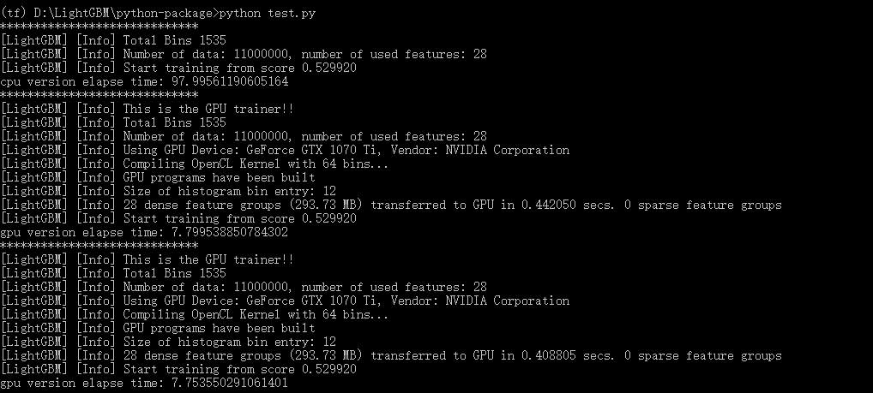Click the gpu elapse time 7.7535 line
This screenshot has width=873, height=393.
(144, 384)
